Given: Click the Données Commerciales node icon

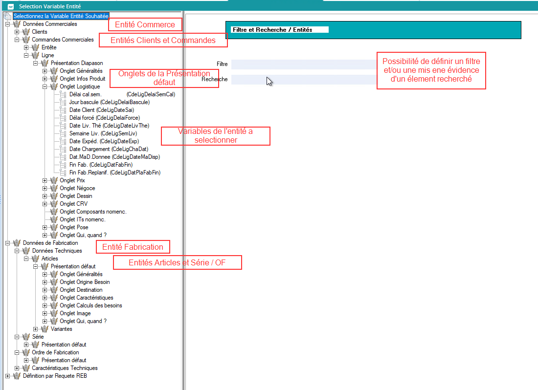Looking at the screenshot, I should (17, 24).
